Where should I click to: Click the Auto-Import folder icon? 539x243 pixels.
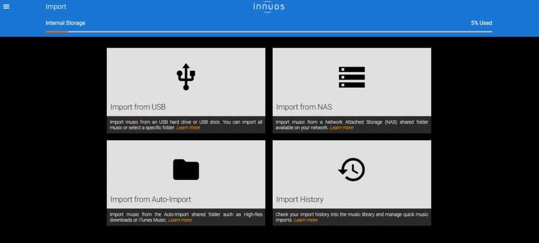pyautogui.click(x=186, y=170)
